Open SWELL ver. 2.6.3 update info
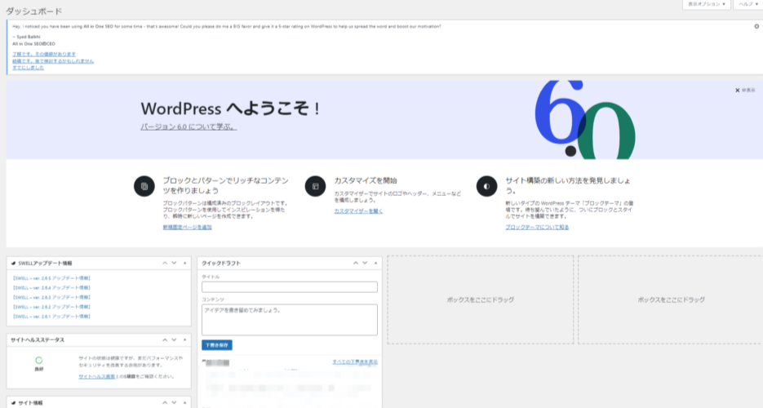The height and width of the screenshot is (408, 763). [51, 297]
